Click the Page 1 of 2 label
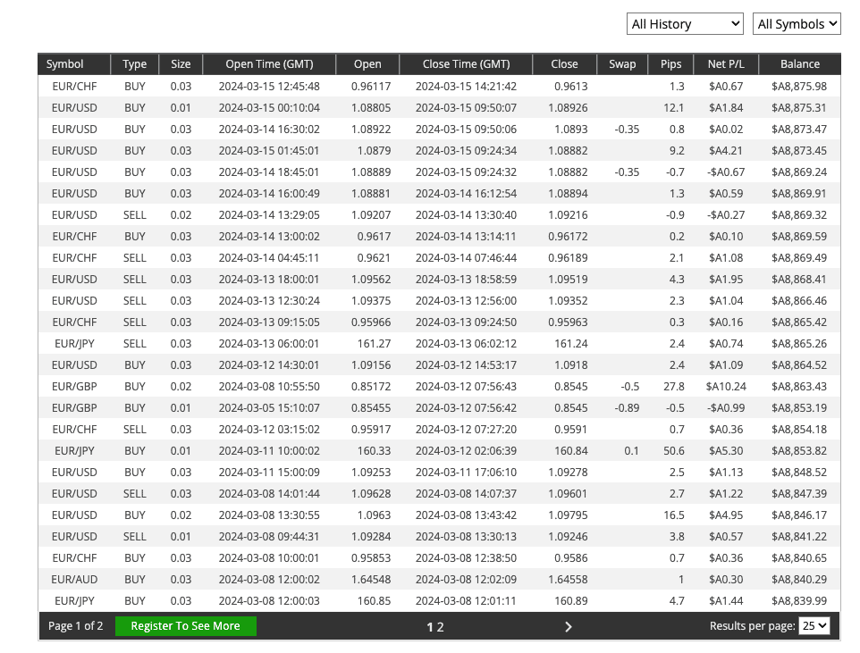 point(76,626)
